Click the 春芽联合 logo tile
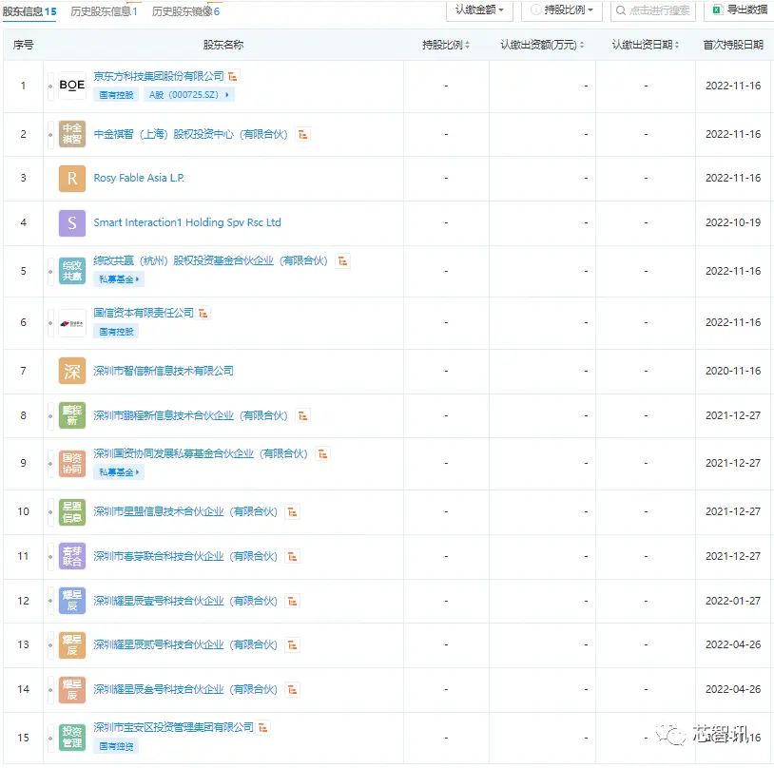This screenshot has height=768, width=774. [x=72, y=556]
